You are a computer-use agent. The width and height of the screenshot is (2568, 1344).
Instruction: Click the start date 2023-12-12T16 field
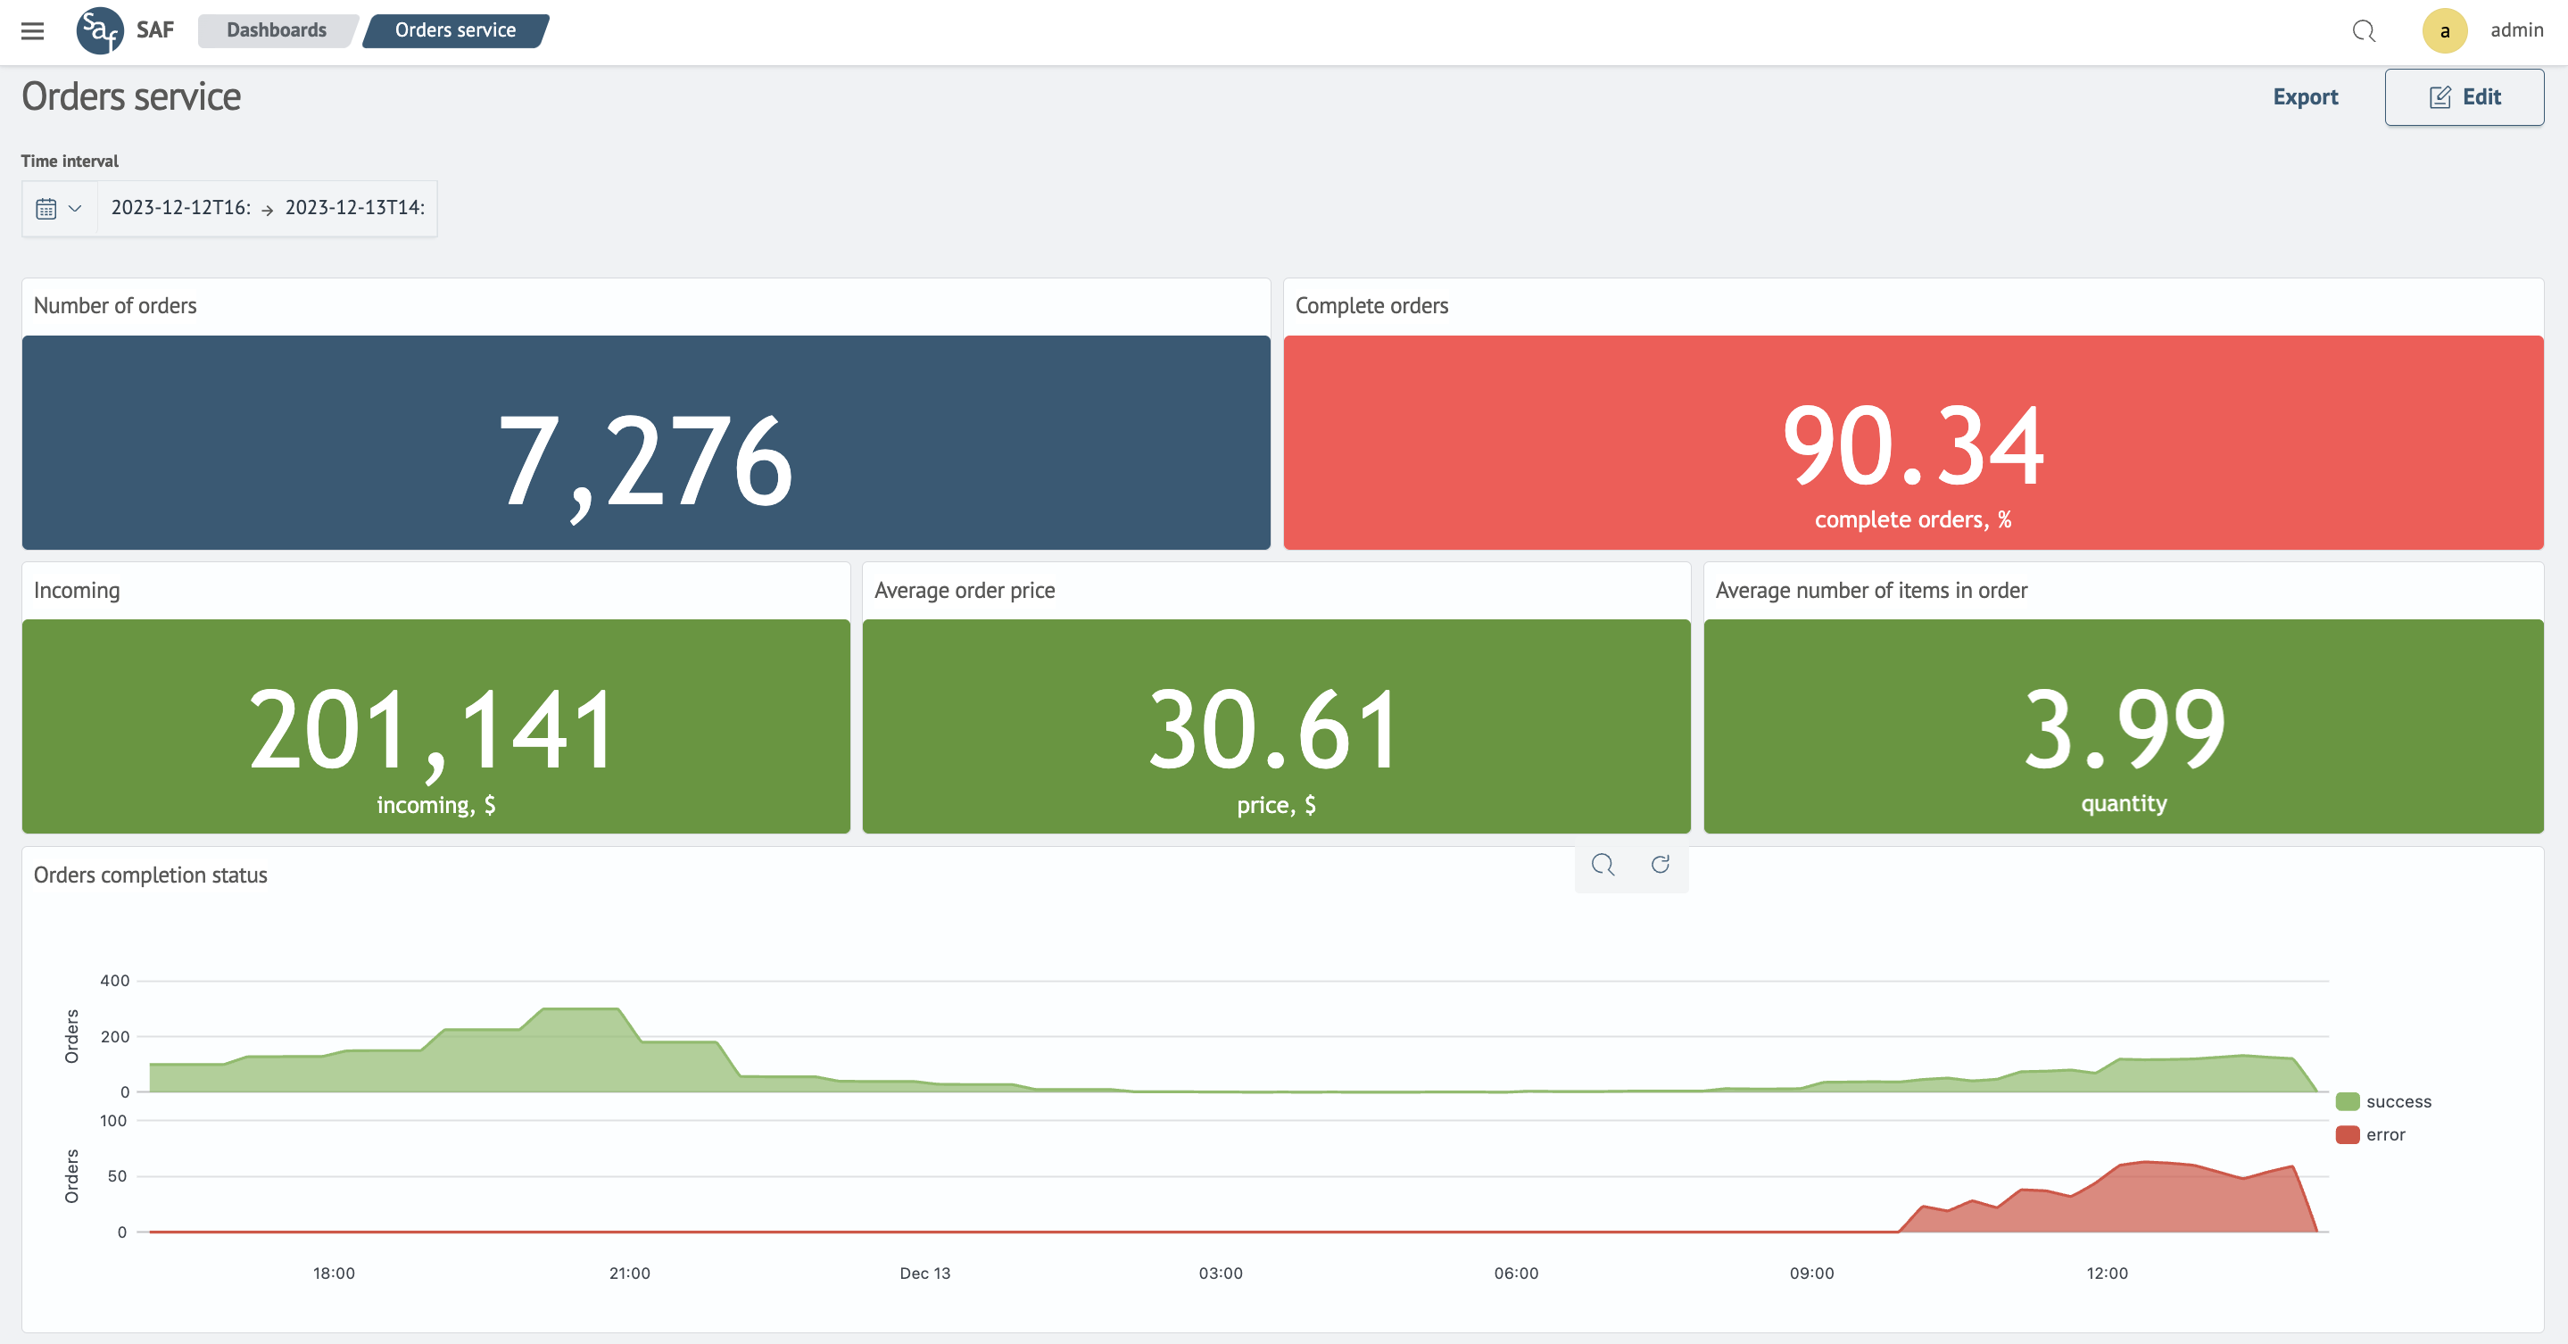point(180,208)
